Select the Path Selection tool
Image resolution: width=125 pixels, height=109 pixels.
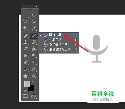(25, 69)
